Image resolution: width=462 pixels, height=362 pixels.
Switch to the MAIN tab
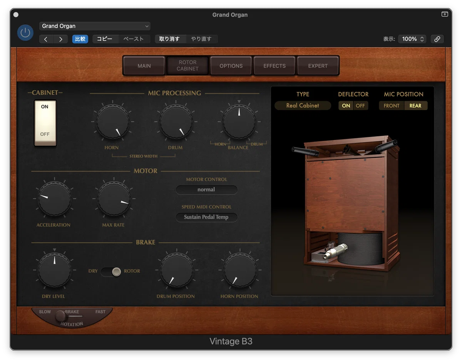144,66
